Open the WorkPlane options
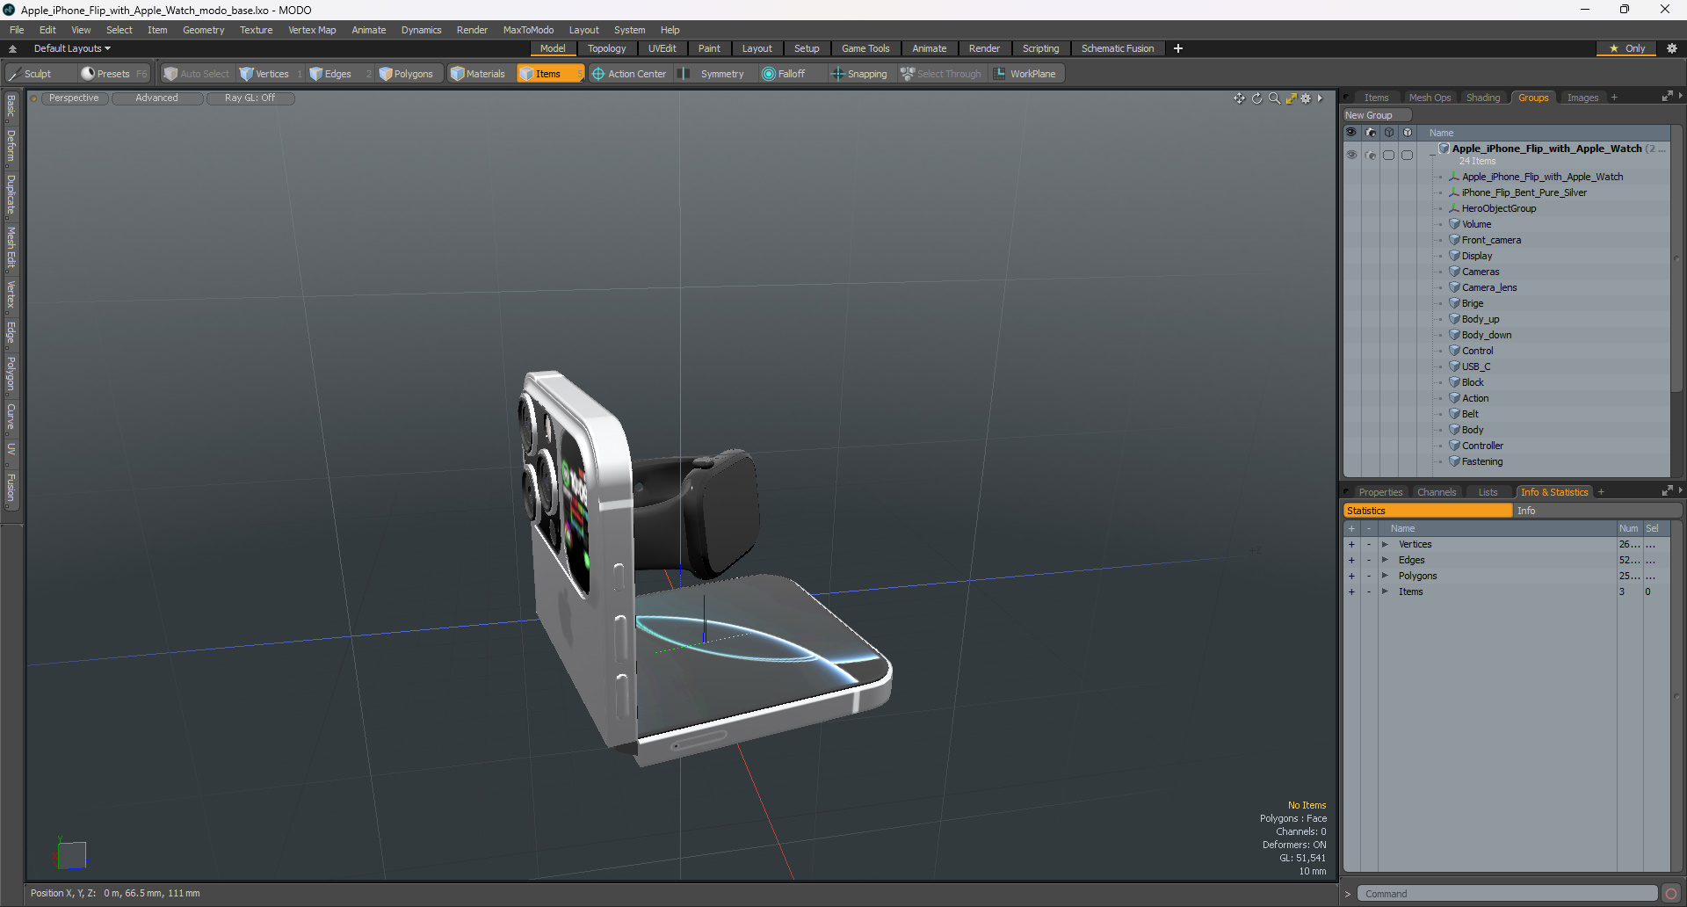1687x907 pixels. pos(1025,74)
